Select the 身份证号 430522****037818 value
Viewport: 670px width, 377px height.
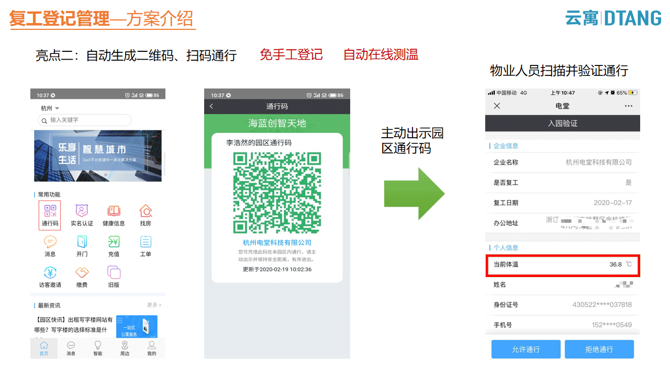click(x=602, y=305)
